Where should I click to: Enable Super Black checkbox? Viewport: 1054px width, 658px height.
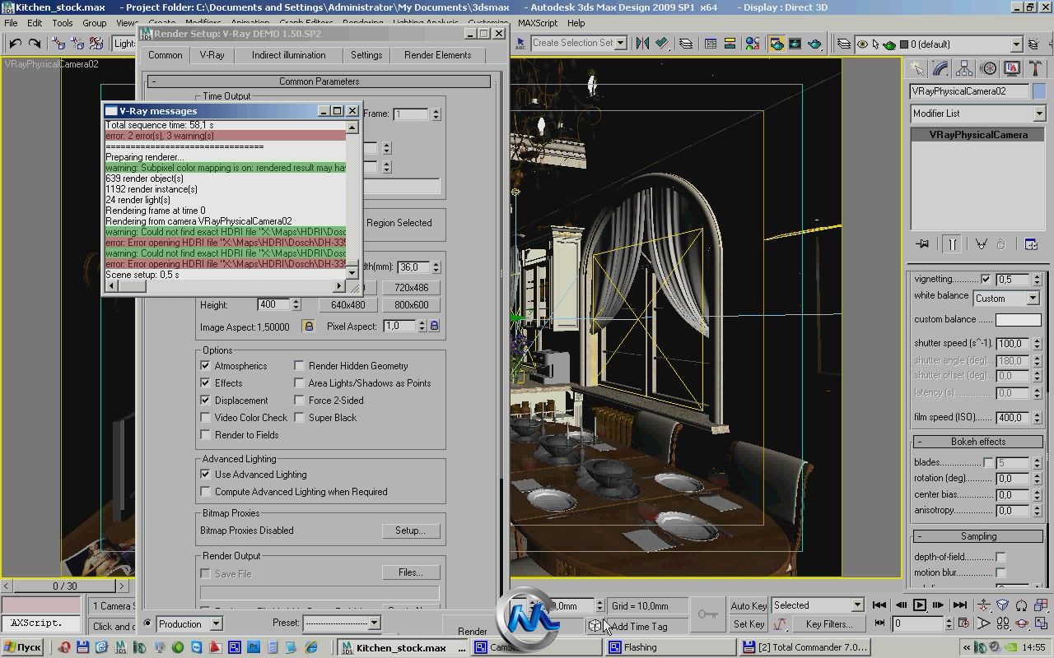tap(300, 418)
